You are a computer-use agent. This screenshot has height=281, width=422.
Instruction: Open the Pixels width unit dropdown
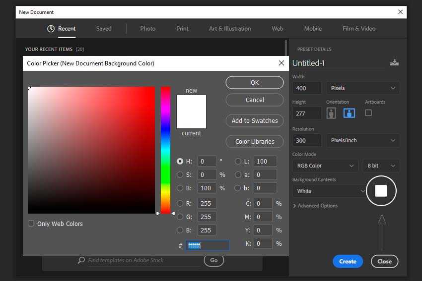(x=363, y=88)
